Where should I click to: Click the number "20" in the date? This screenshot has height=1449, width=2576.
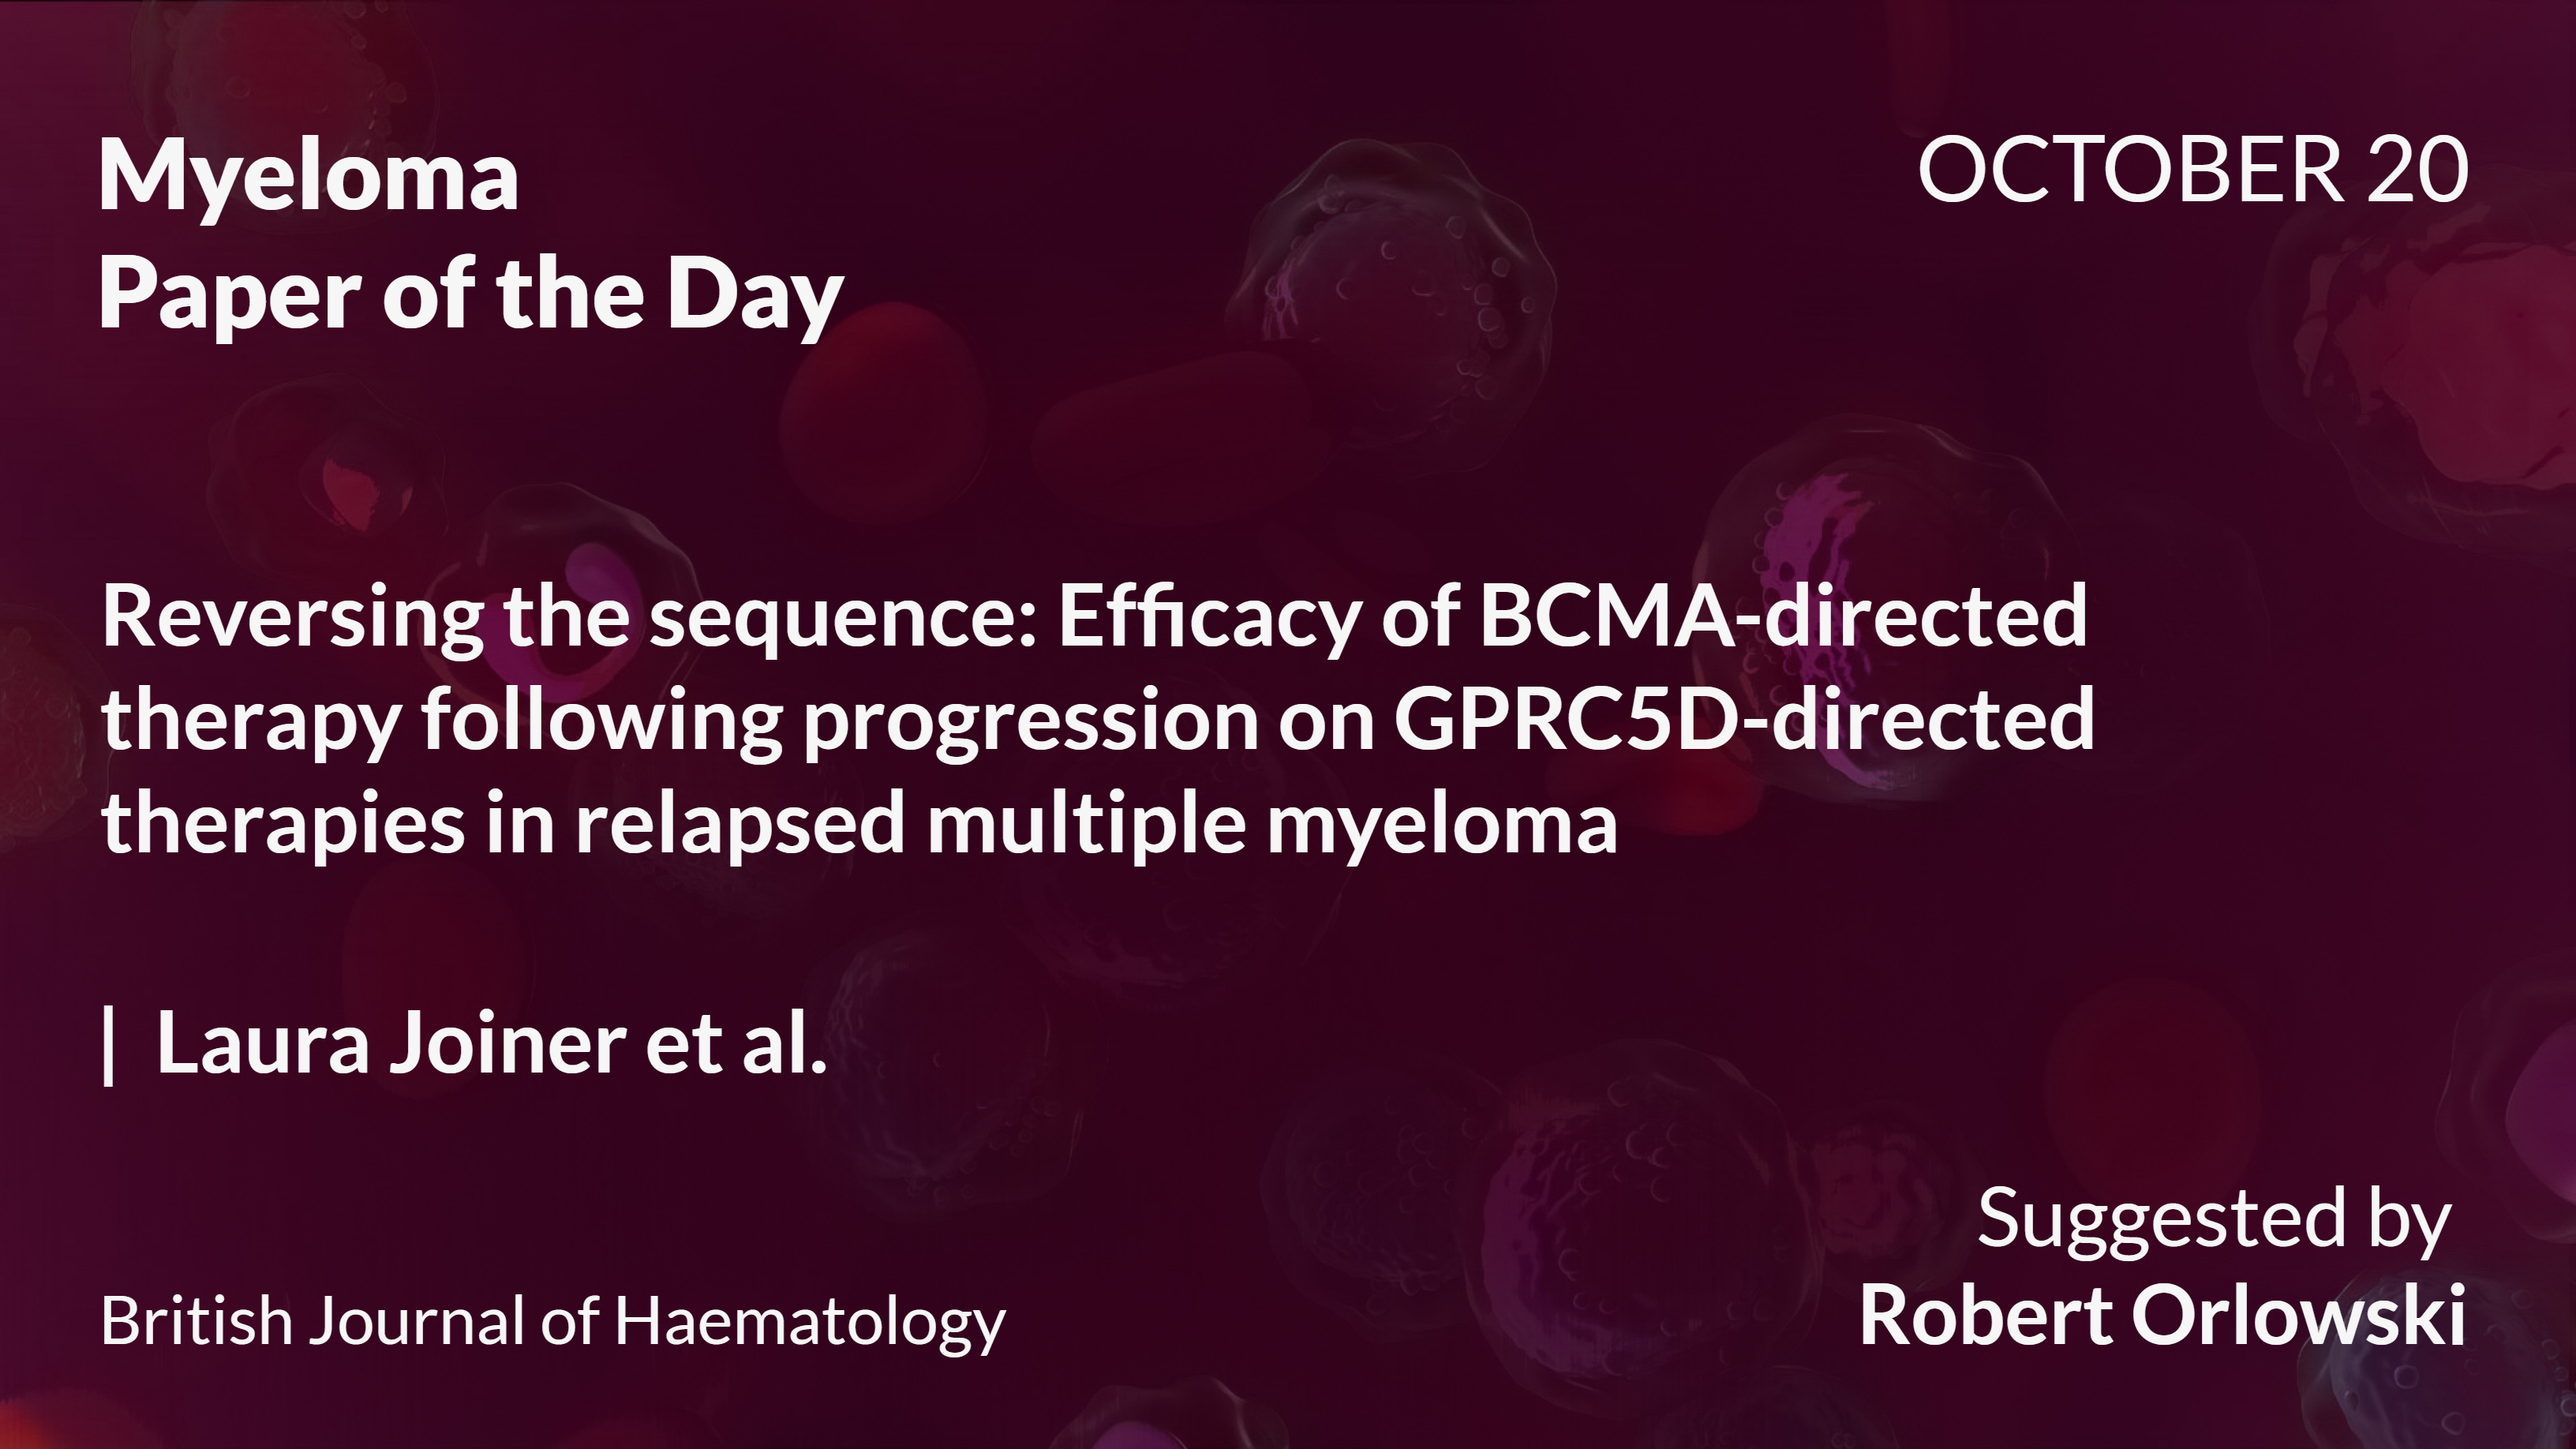2417,171
